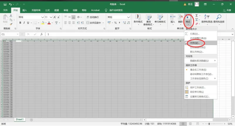Screen dimensions: 235x126
Task: Open 查找和选择 find and select
Action: tap(219, 19)
